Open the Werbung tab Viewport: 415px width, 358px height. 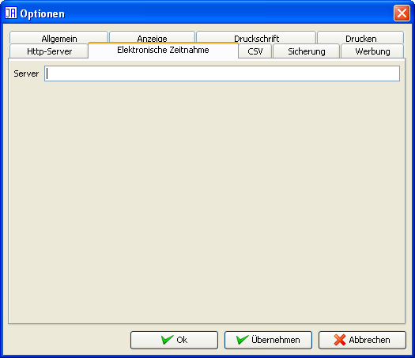(372, 51)
